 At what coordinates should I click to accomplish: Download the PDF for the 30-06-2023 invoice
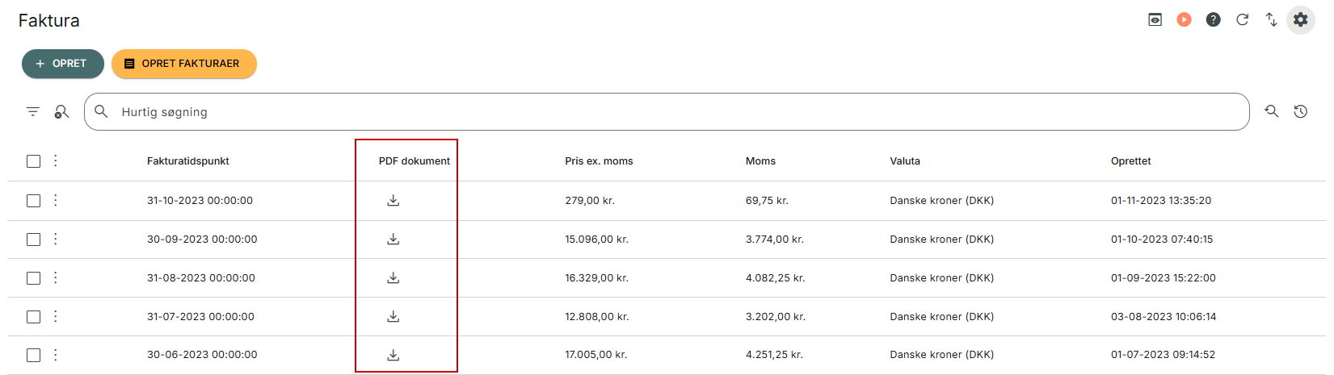coord(393,355)
